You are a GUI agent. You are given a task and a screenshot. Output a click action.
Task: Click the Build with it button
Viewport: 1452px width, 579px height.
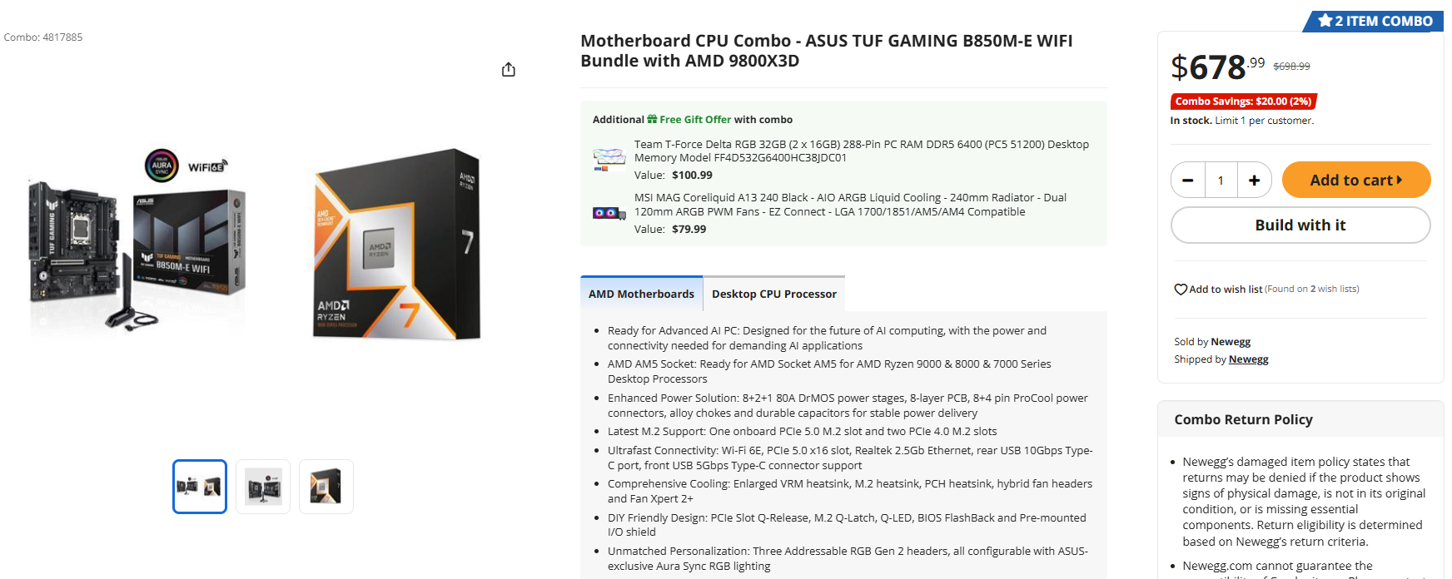tap(1300, 225)
